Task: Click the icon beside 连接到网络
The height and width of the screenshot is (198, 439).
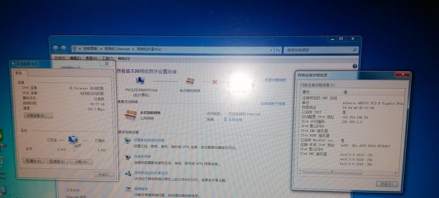Action: (x=128, y=157)
